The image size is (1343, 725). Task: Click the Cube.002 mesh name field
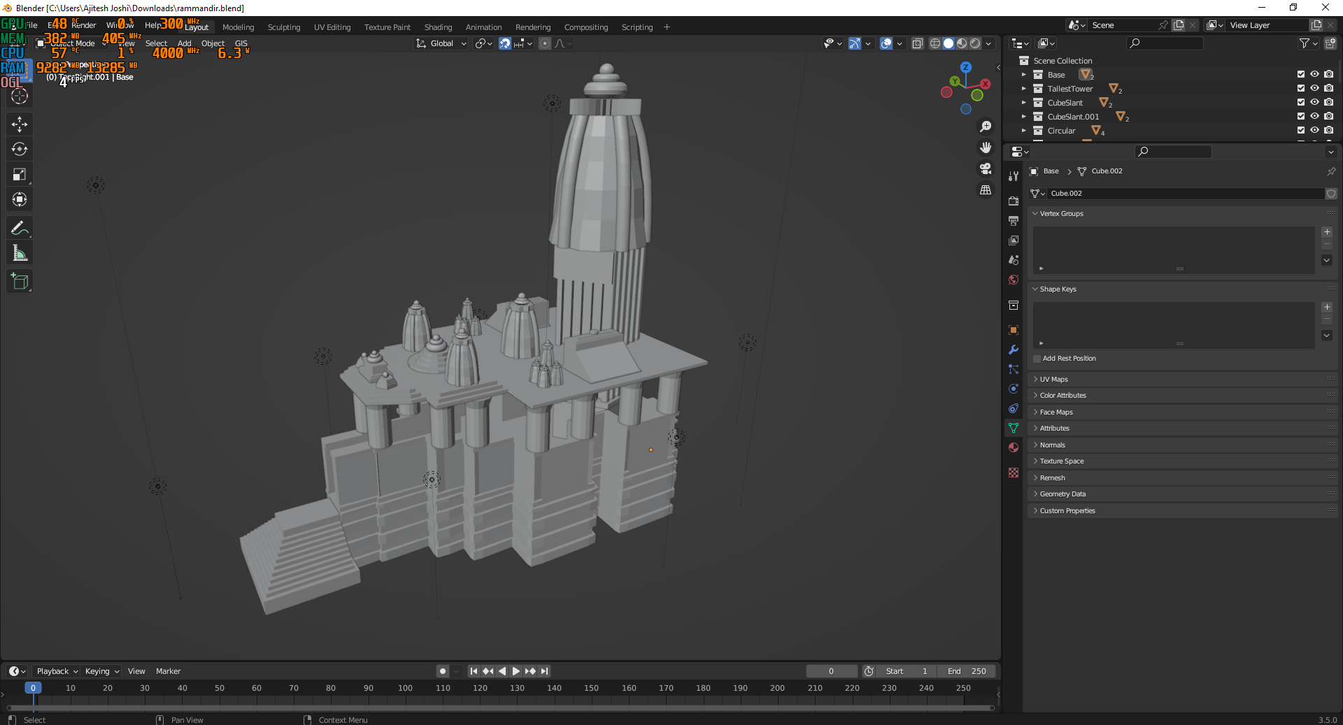[1186, 194]
